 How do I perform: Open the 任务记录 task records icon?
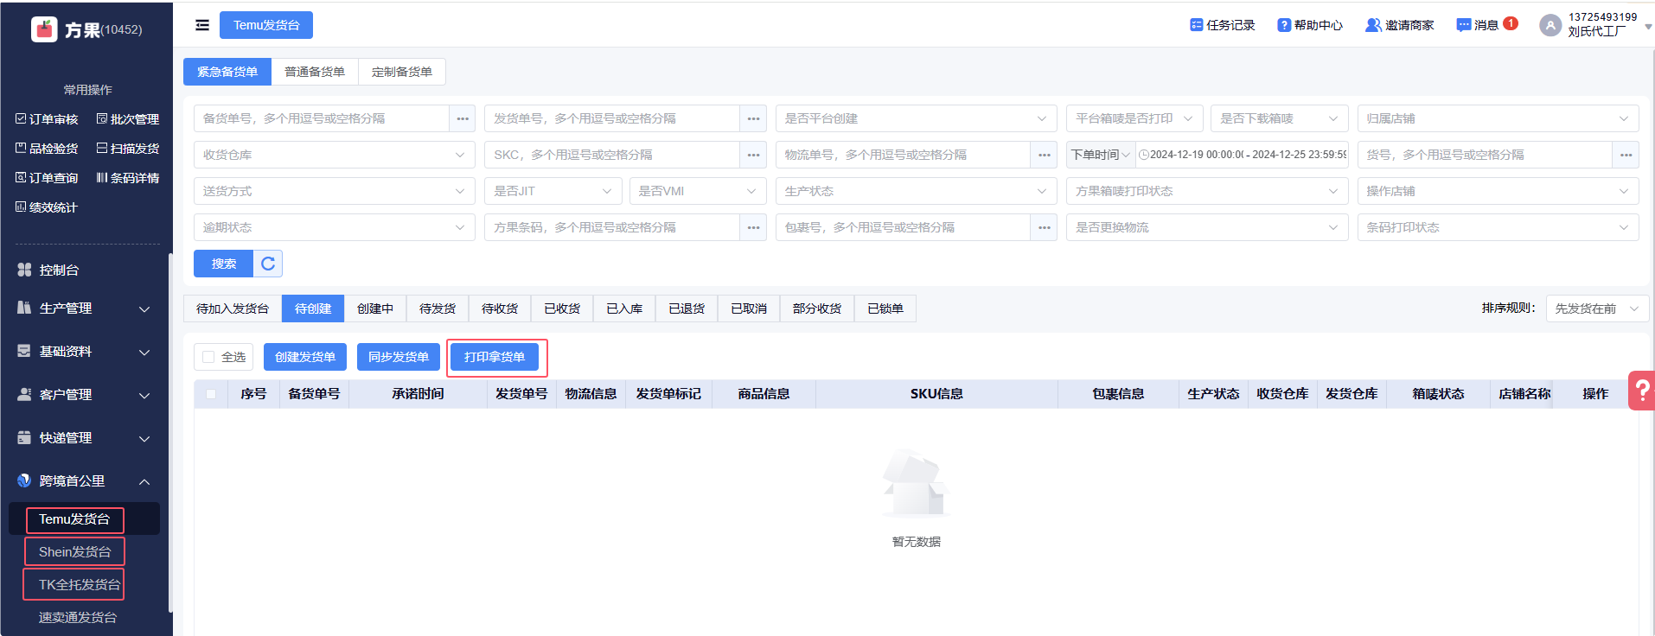(1197, 25)
